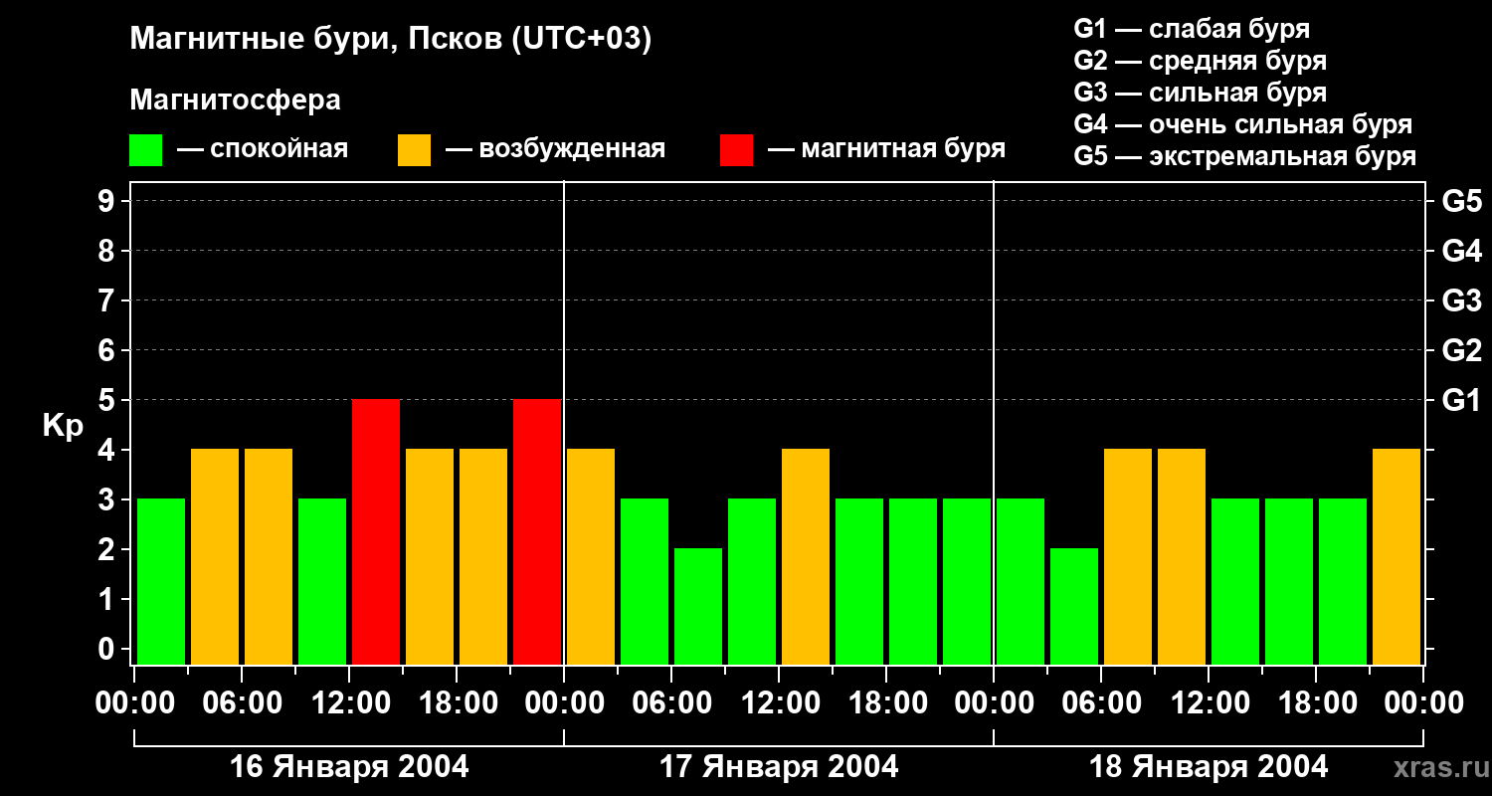1492x796 pixels.
Task: Click the '0' tick on Kp axis
Action: 108,649
